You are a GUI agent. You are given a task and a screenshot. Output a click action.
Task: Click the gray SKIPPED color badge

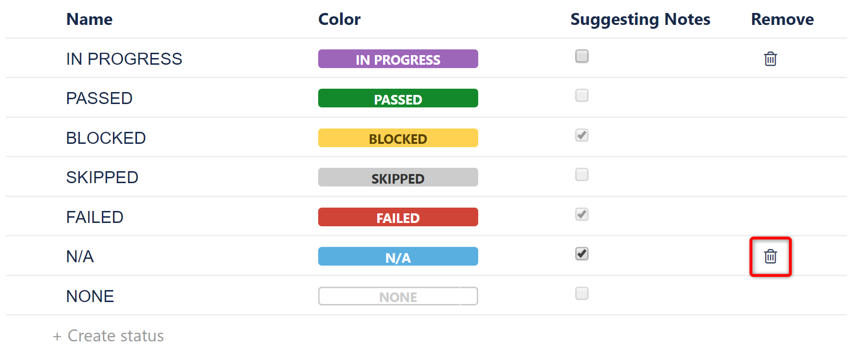(x=397, y=177)
